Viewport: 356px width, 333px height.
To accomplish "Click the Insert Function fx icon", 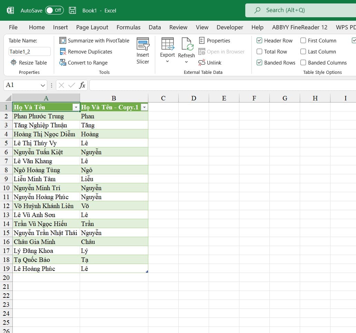I will coord(82,85).
